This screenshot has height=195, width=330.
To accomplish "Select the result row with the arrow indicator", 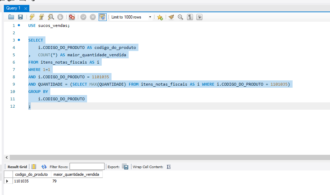I will (x=8, y=181).
